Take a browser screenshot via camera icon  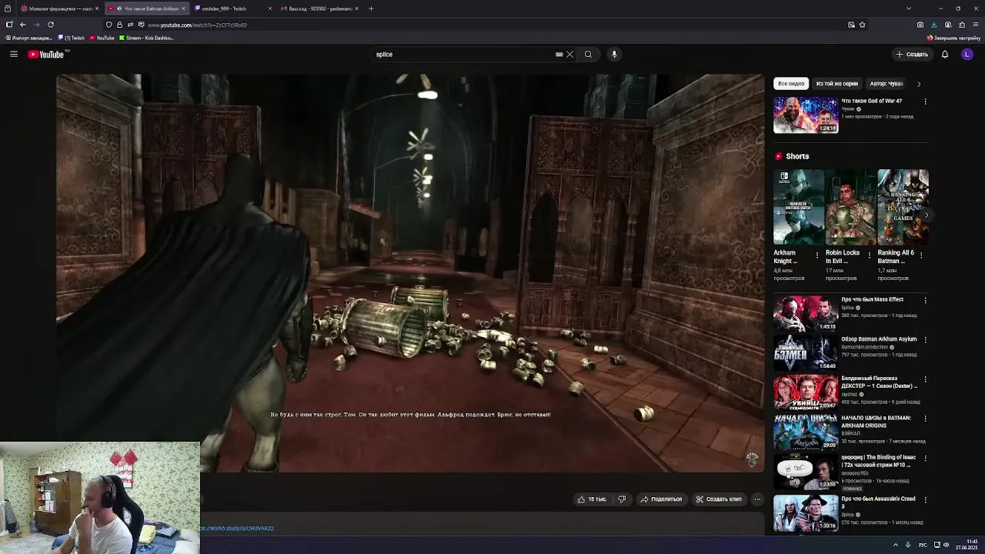920,25
